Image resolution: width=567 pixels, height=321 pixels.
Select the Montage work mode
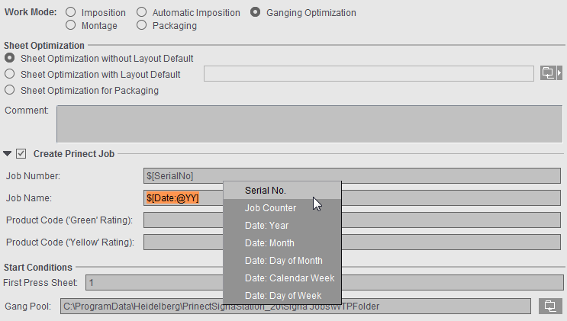tap(71, 25)
